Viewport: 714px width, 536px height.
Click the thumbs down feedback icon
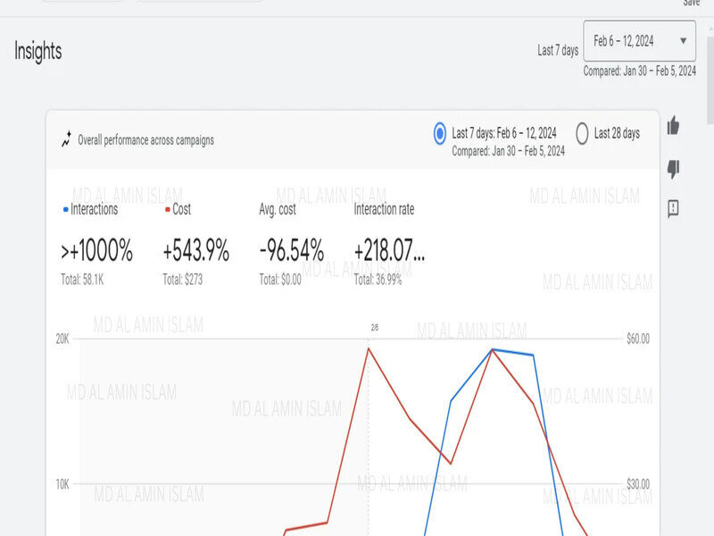click(x=673, y=169)
